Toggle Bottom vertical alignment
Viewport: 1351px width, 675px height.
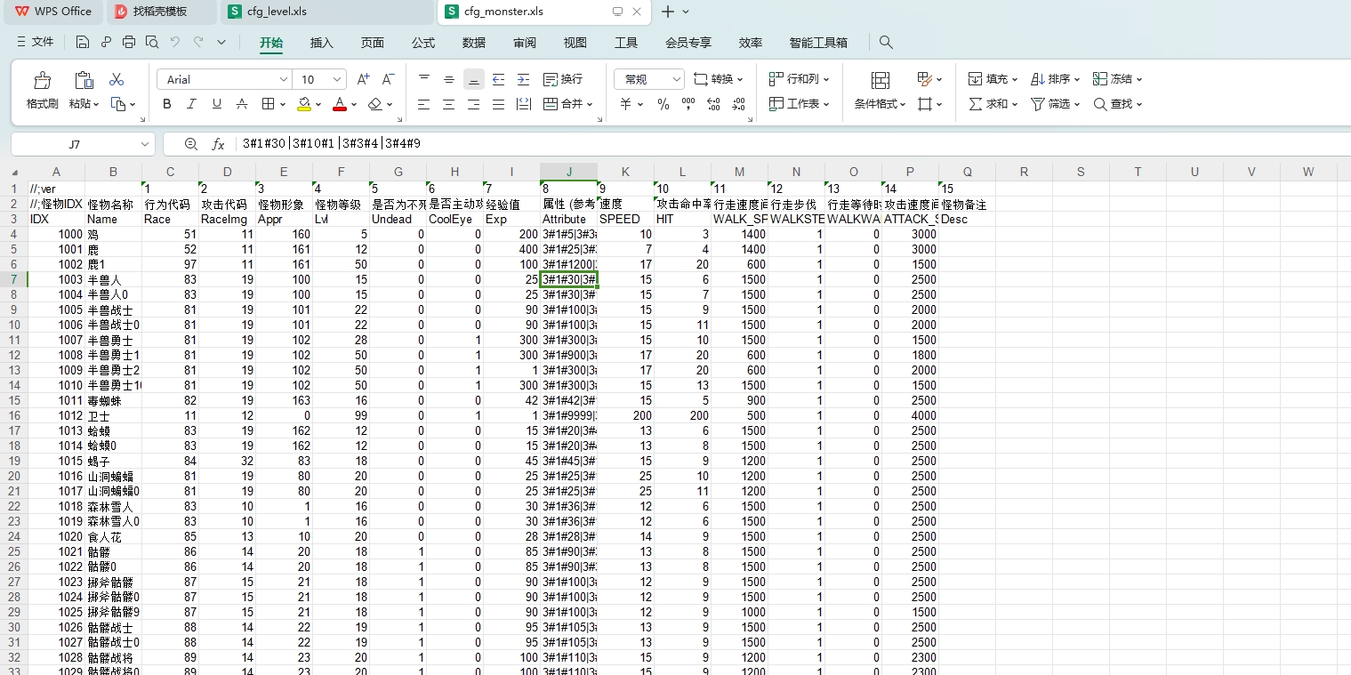coord(474,79)
